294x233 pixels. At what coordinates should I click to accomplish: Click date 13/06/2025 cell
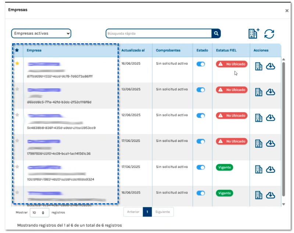[131, 89]
